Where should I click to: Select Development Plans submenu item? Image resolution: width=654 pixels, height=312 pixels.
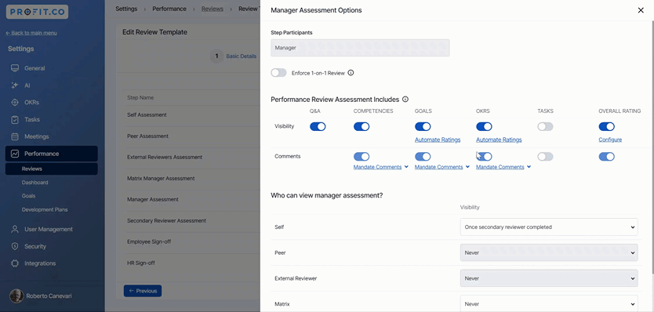45,209
